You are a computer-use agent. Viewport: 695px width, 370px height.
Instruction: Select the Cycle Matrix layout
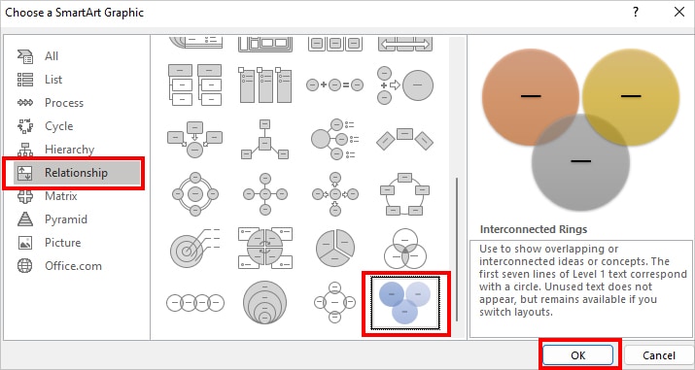[264, 249]
